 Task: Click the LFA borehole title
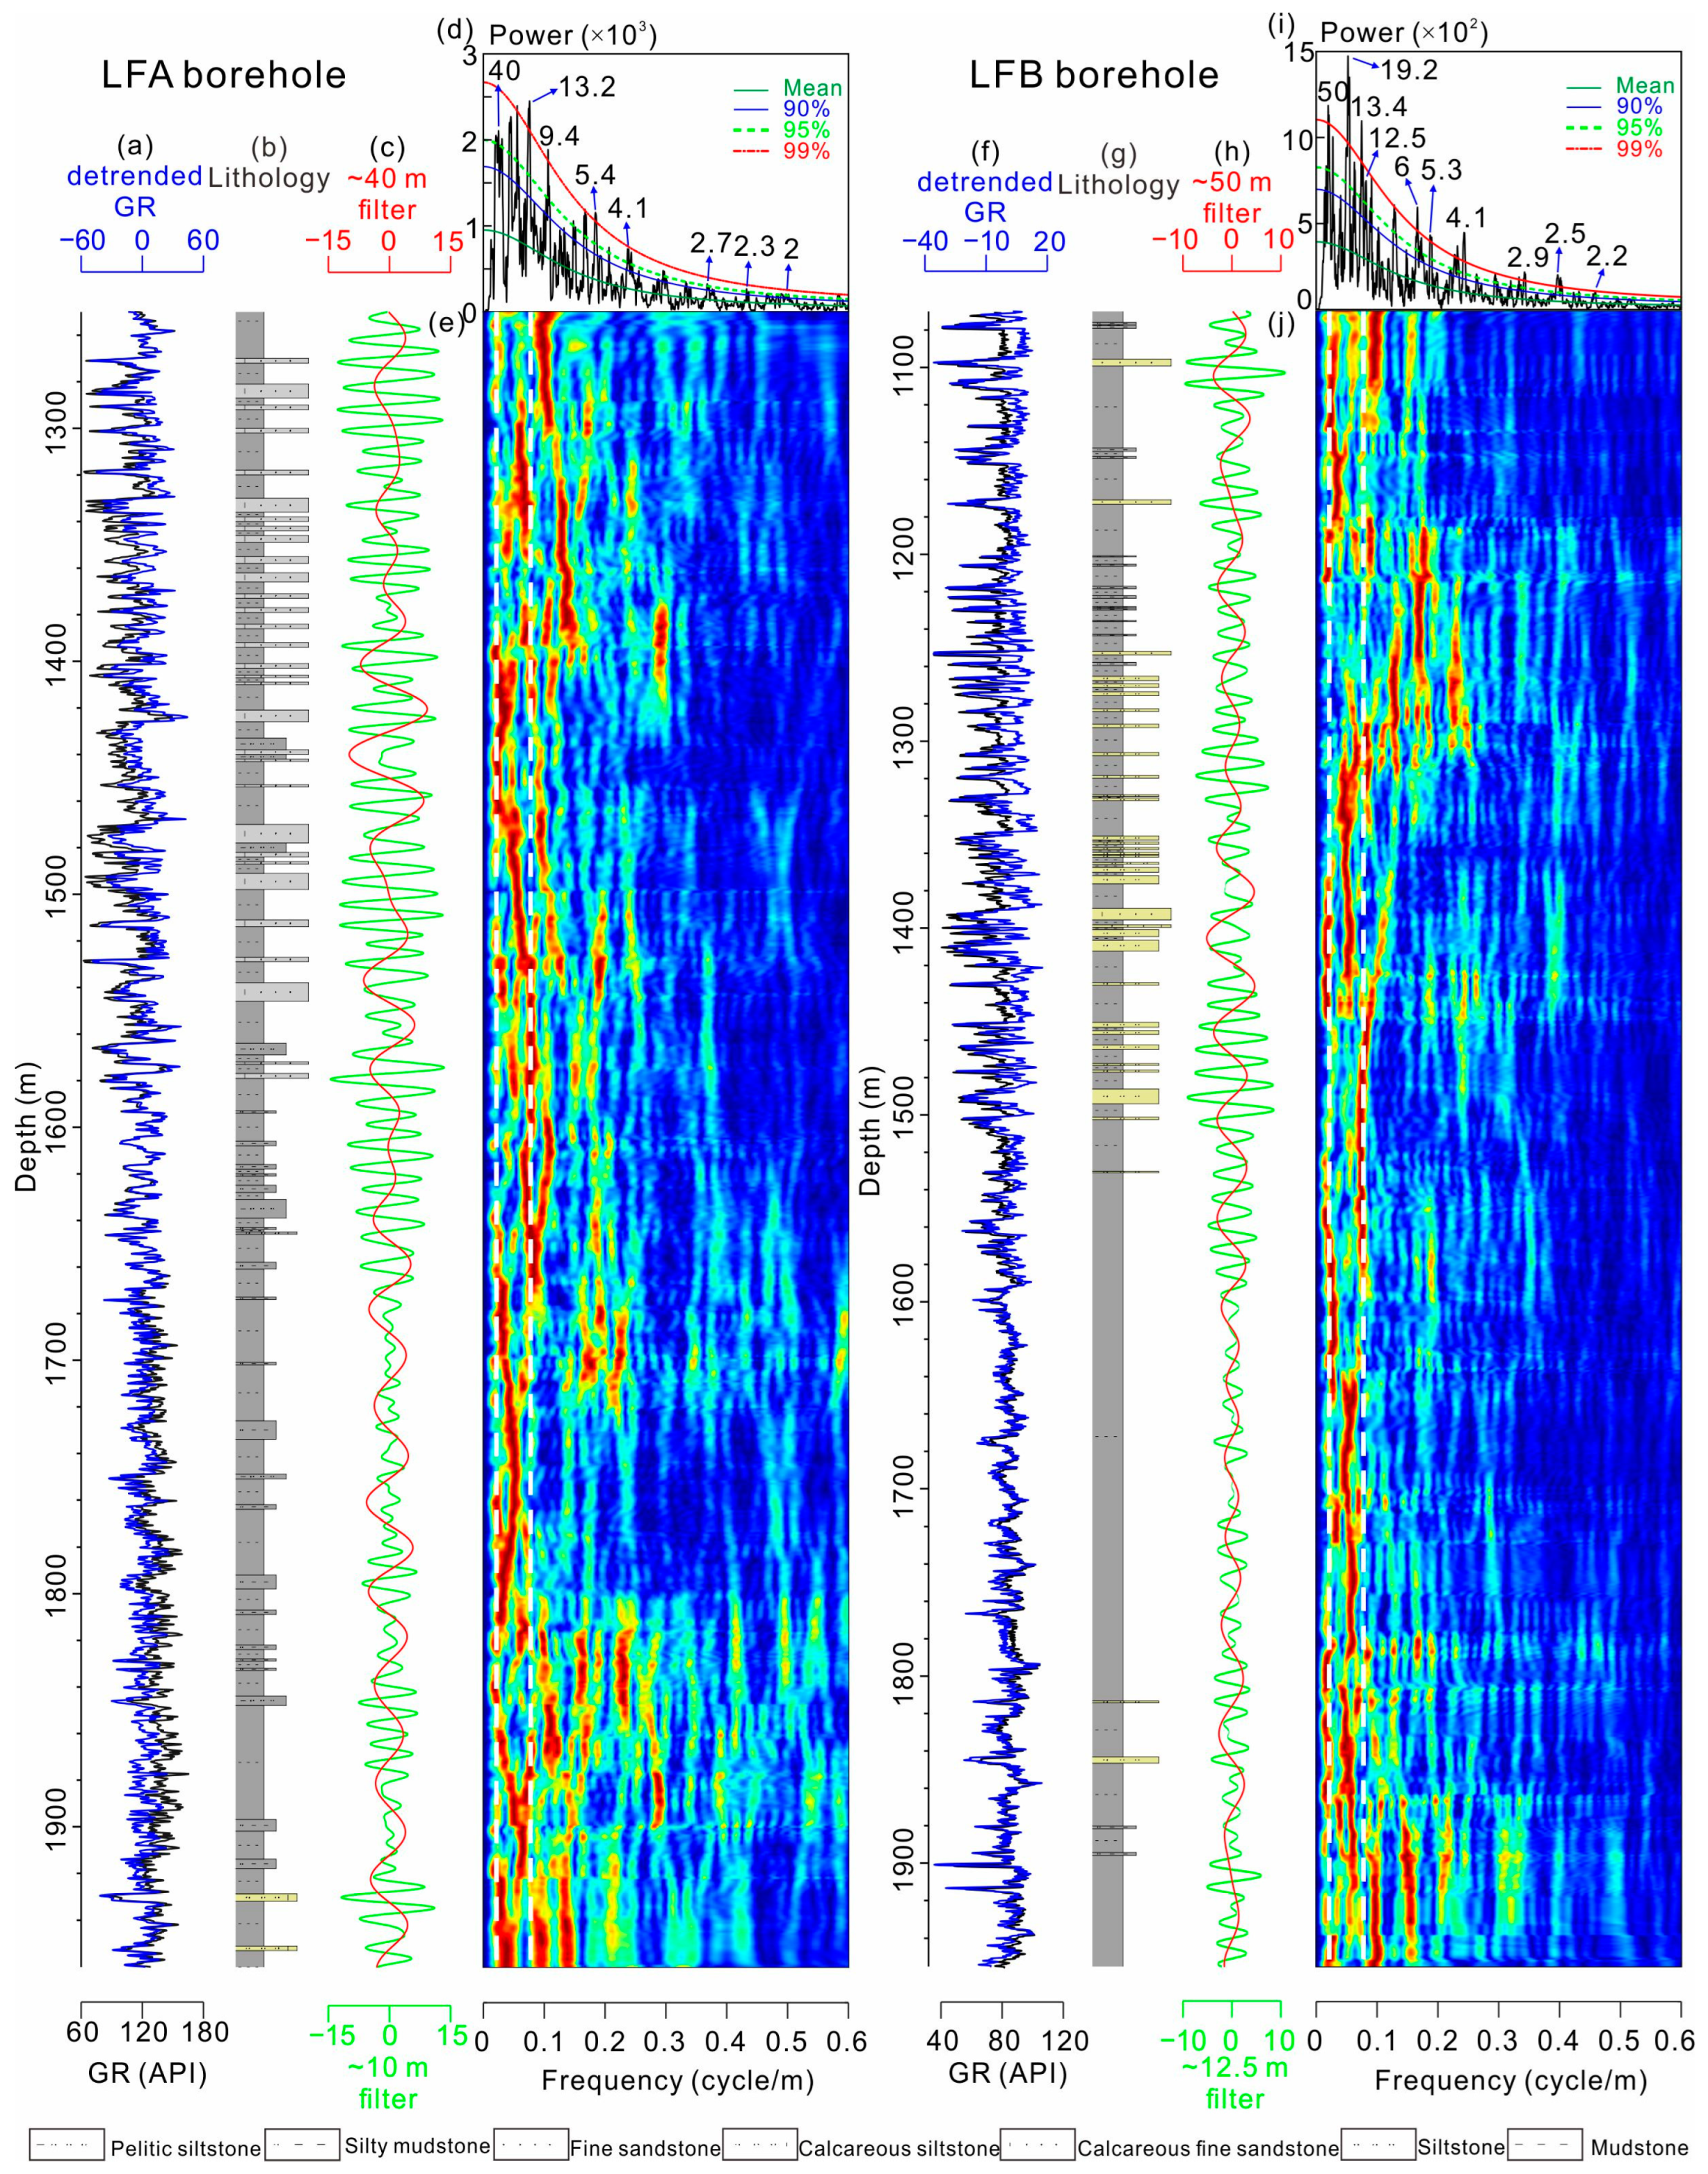pyautogui.click(x=223, y=75)
